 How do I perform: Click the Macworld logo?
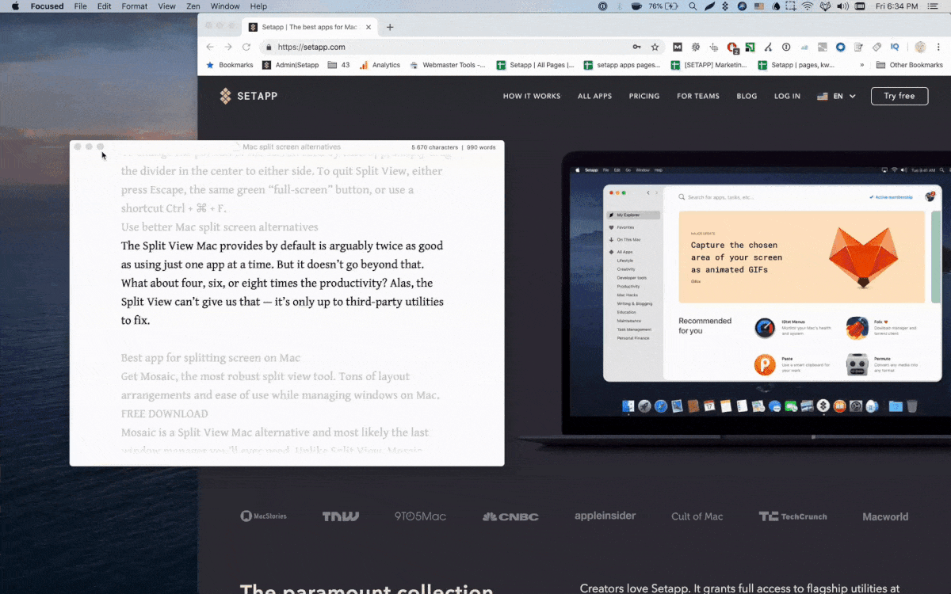tap(885, 516)
